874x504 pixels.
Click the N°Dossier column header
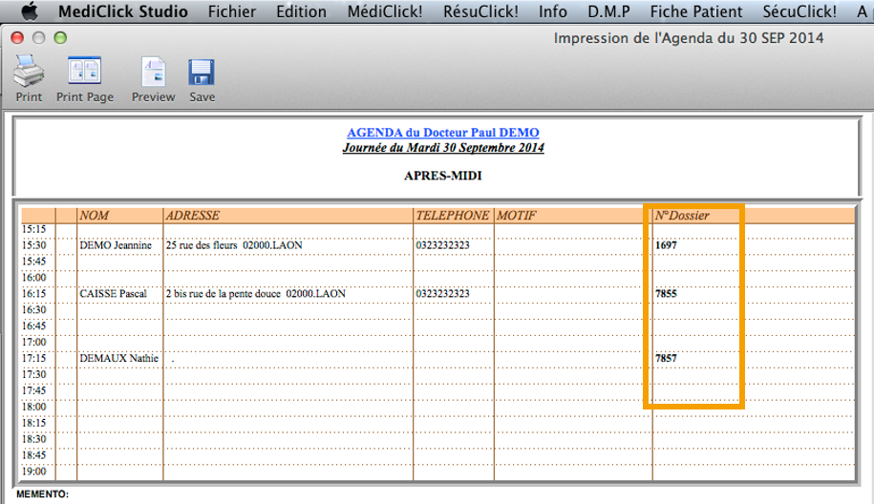pos(682,216)
